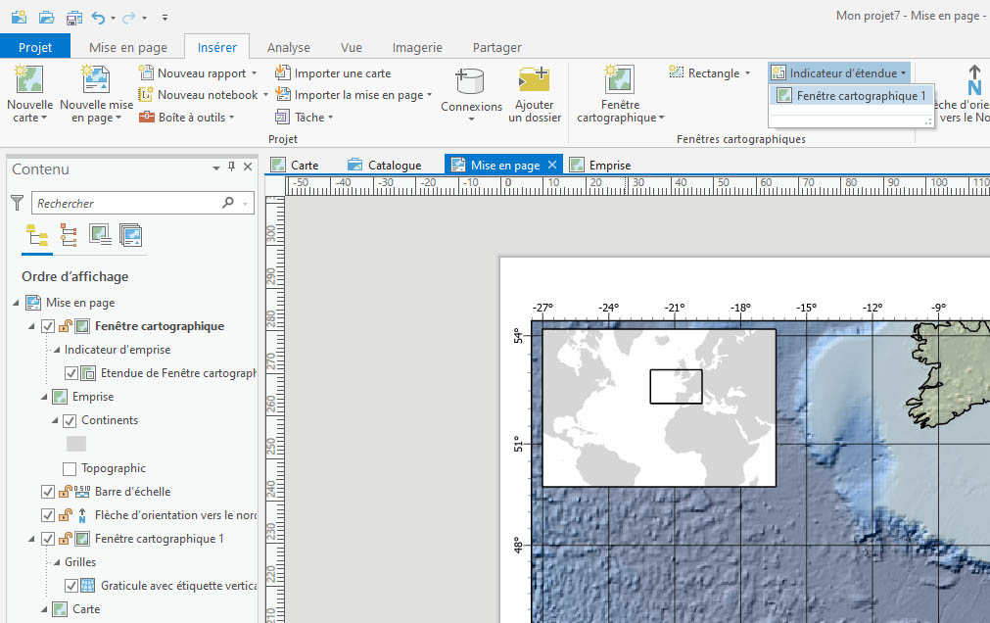Screen dimensions: 990x623
Task: Click the gray Continents symbol swatch
Action: [x=76, y=444]
